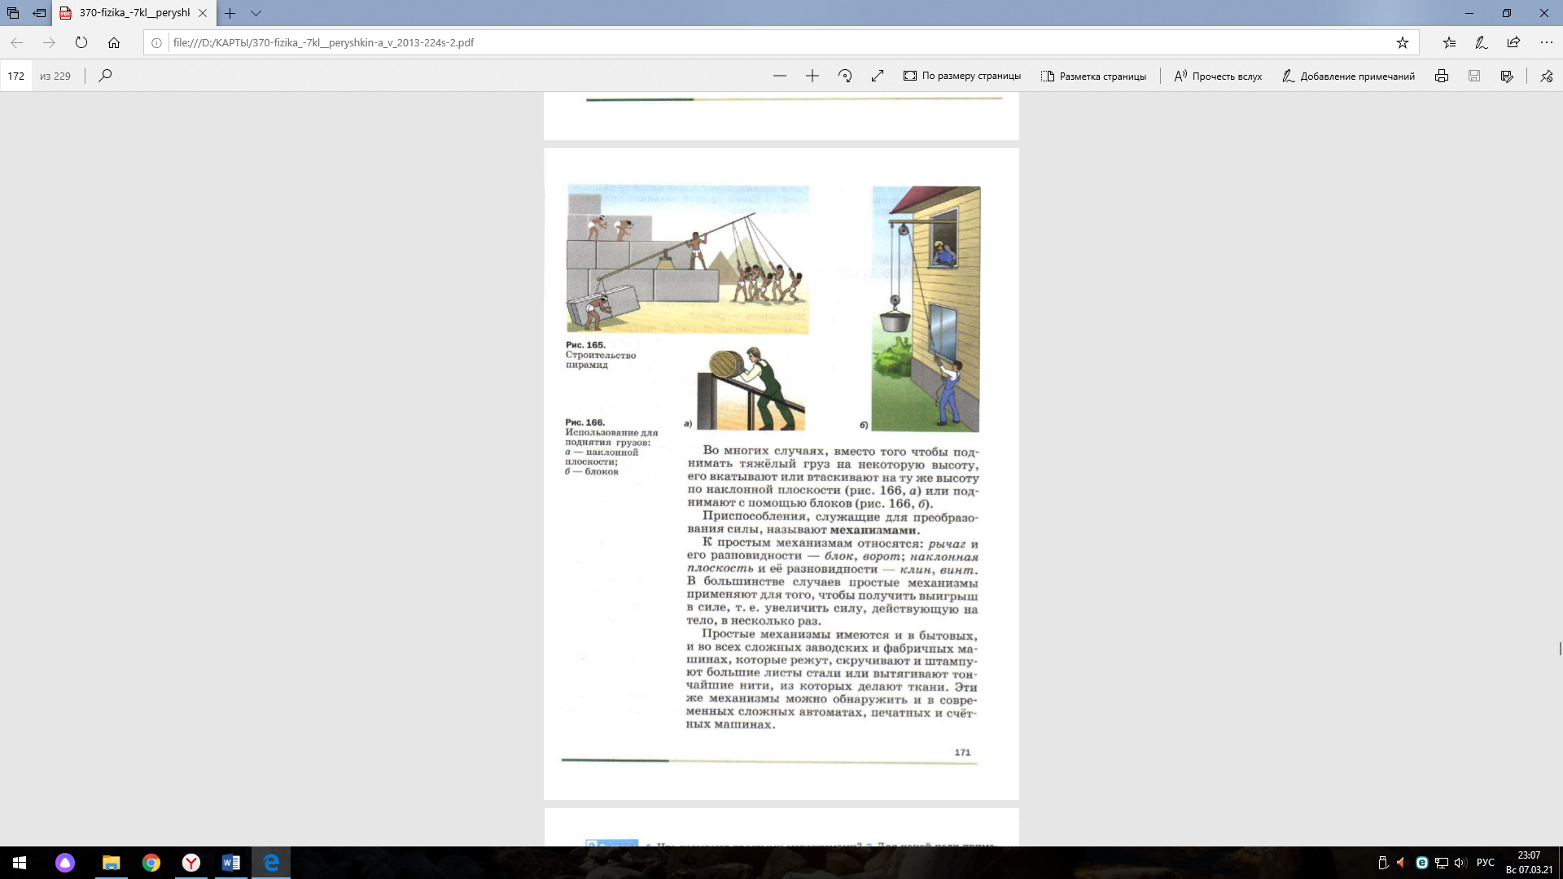Click the Share icon

click(x=1513, y=42)
